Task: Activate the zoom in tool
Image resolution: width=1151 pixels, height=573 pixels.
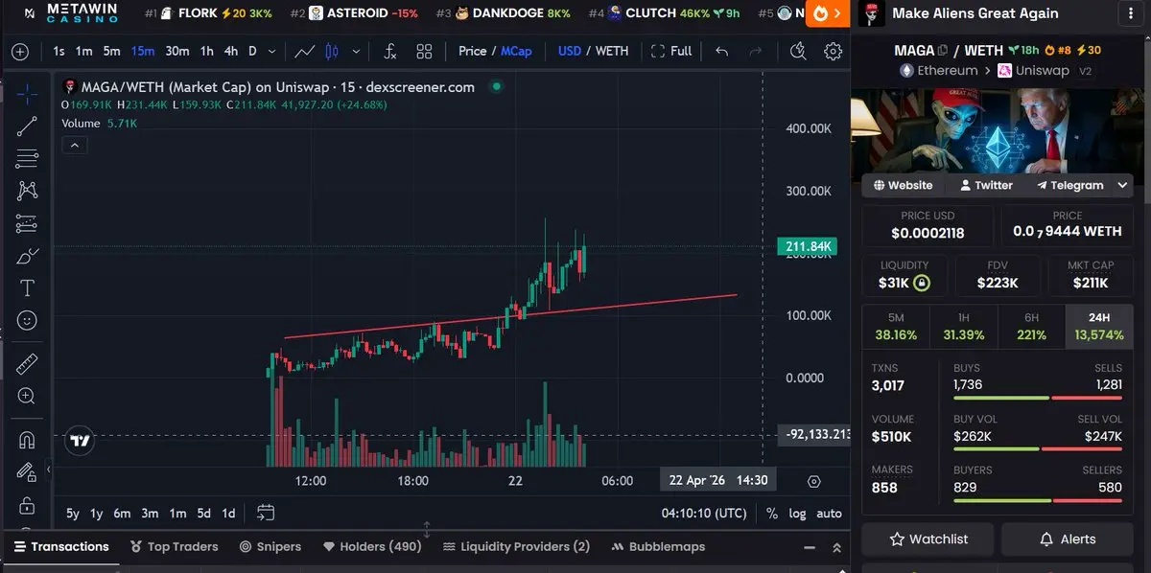Action: pos(27,396)
